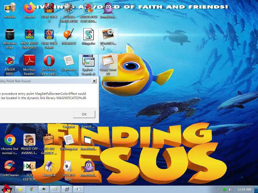Image resolution: width=258 pixels, height=193 pixels.
Task: Select the MAD BIRDS UNIVERSE icon
Action: (x=29, y=39)
